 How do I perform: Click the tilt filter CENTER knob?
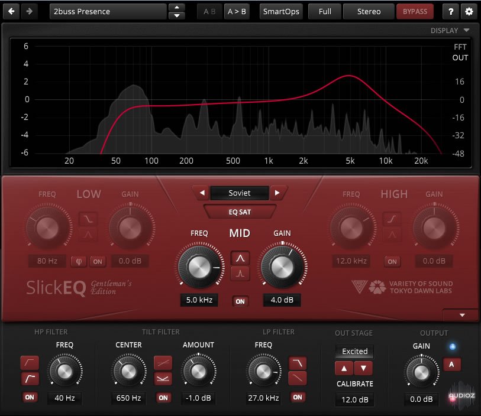pos(128,371)
